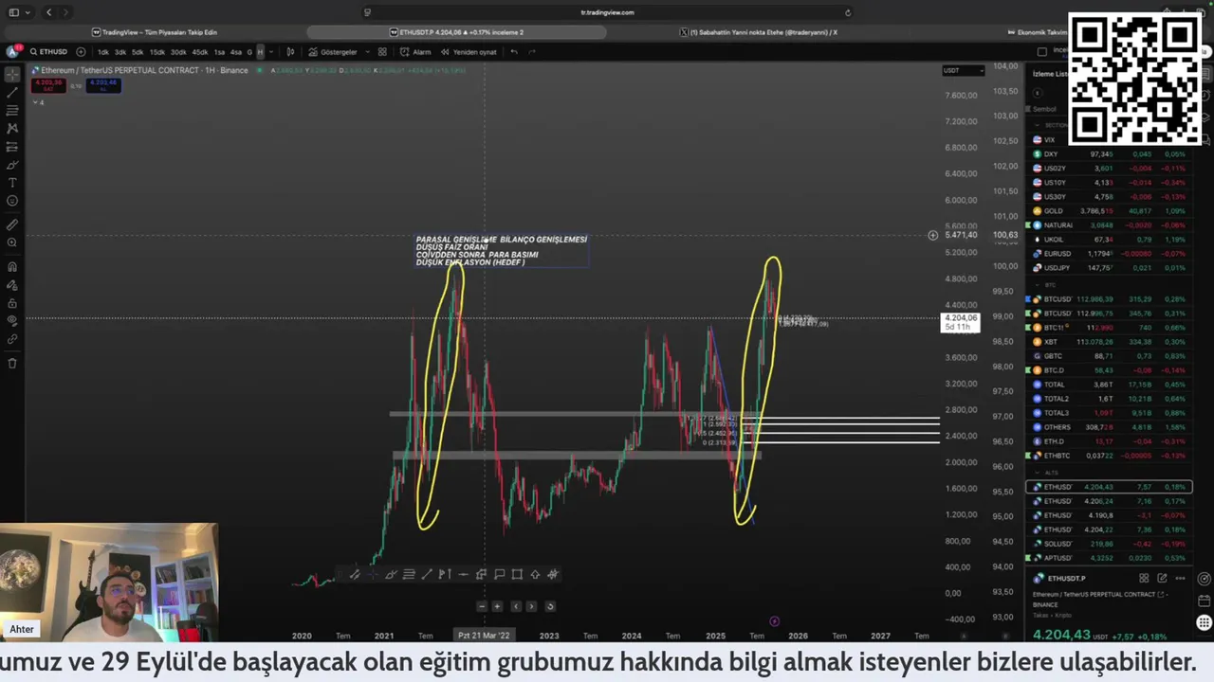Switch to TradingView Tüm Piyasaları tab
This screenshot has width=1214, height=682.
tap(154, 32)
